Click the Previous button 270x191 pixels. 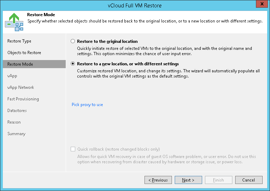point(158,180)
